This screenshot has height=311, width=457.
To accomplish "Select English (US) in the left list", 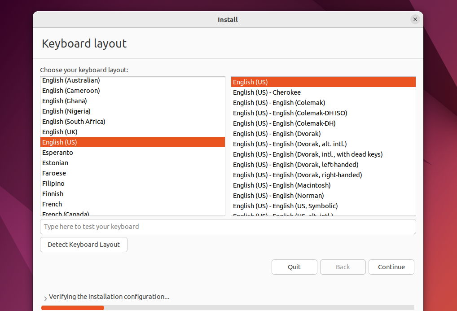I will [x=132, y=142].
